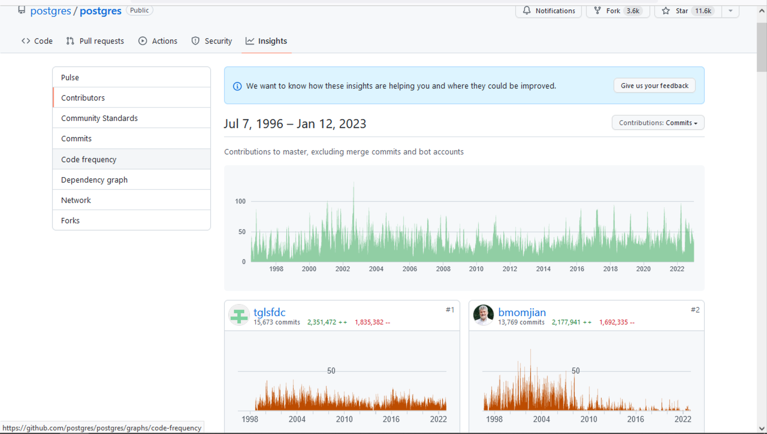Click the Pull requests icon
Image resolution: width=767 pixels, height=434 pixels.
tap(70, 41)
